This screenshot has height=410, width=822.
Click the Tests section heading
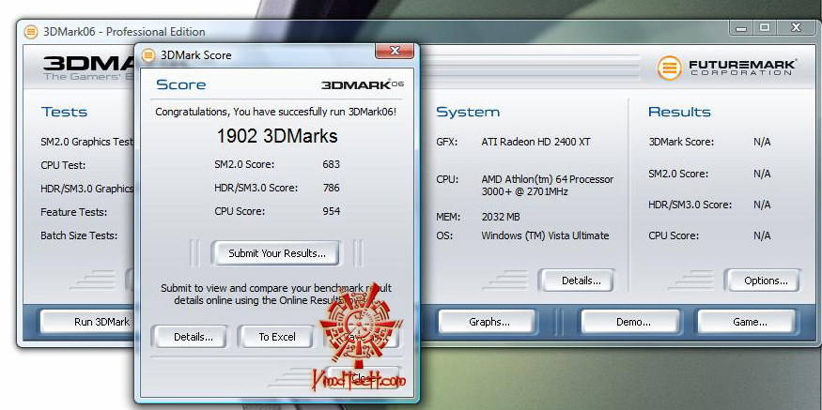coord(64,112)
